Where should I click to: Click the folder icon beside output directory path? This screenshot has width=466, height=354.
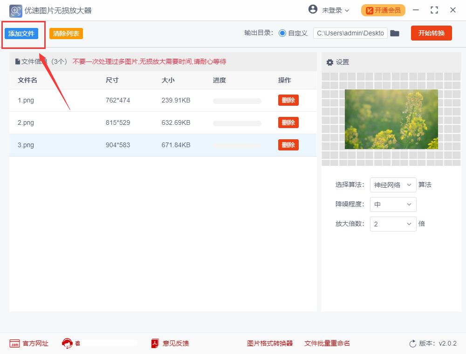(395, 33)
